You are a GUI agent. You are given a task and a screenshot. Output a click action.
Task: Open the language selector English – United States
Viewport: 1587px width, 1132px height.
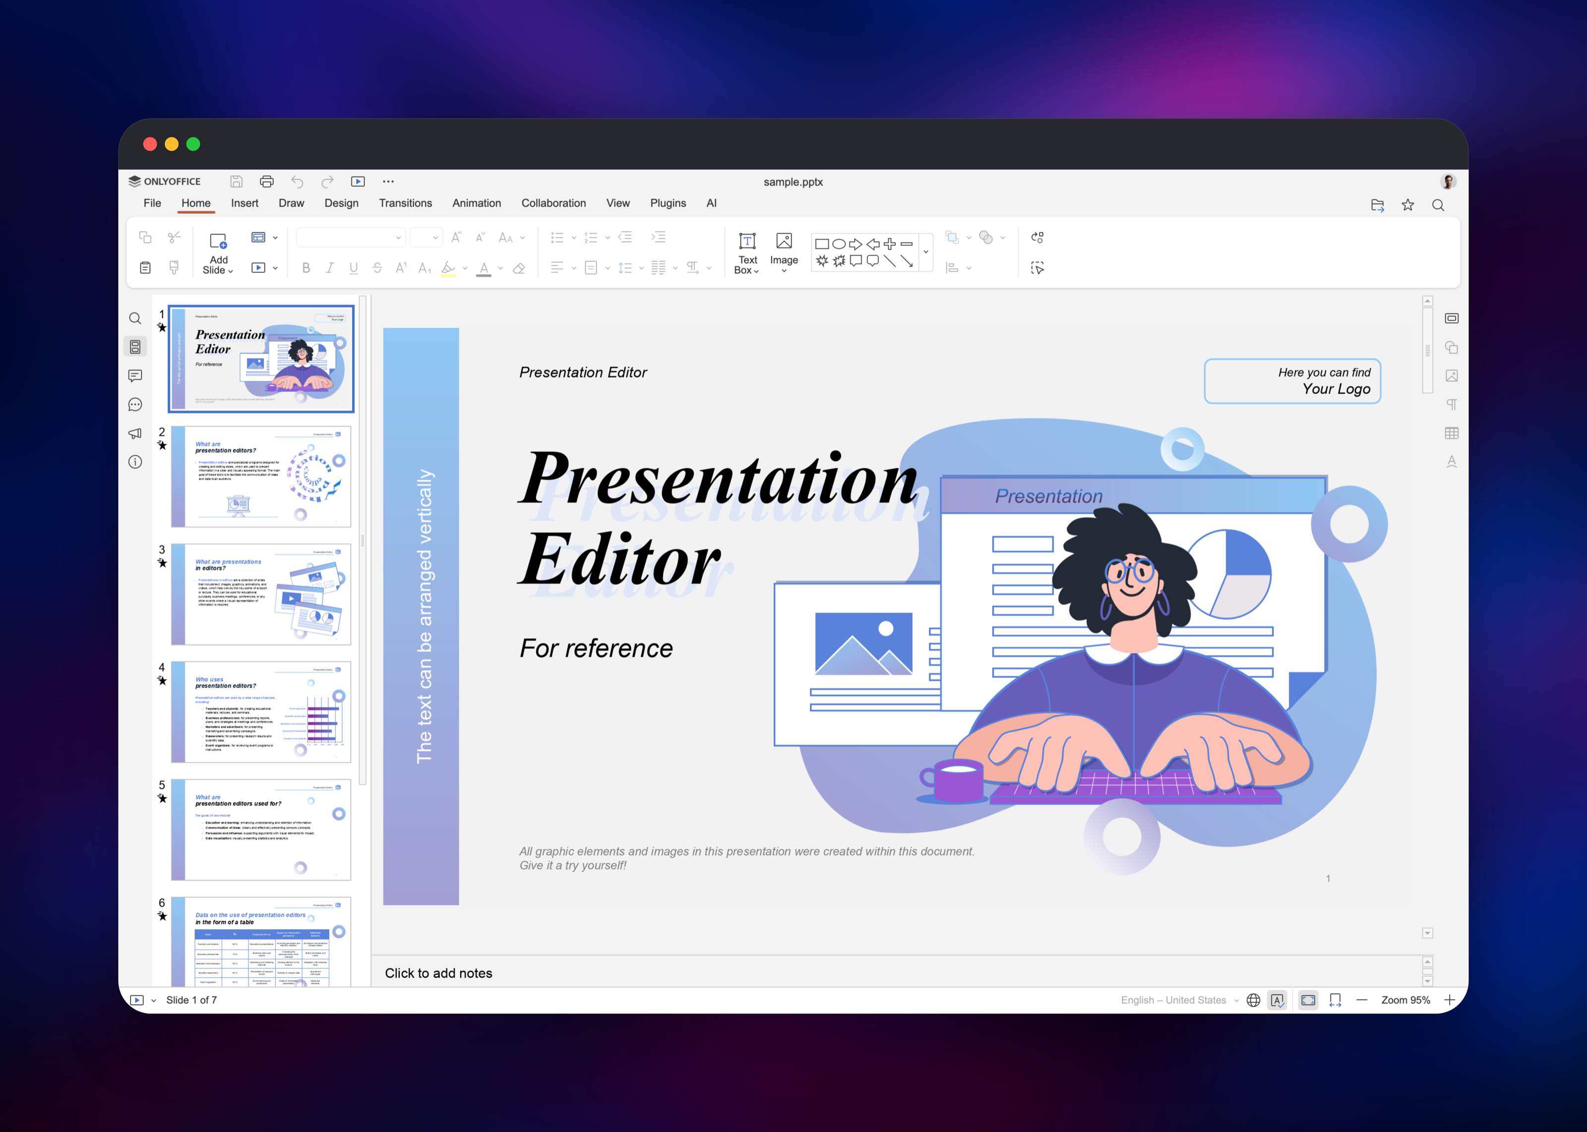click(1179, 1000)
